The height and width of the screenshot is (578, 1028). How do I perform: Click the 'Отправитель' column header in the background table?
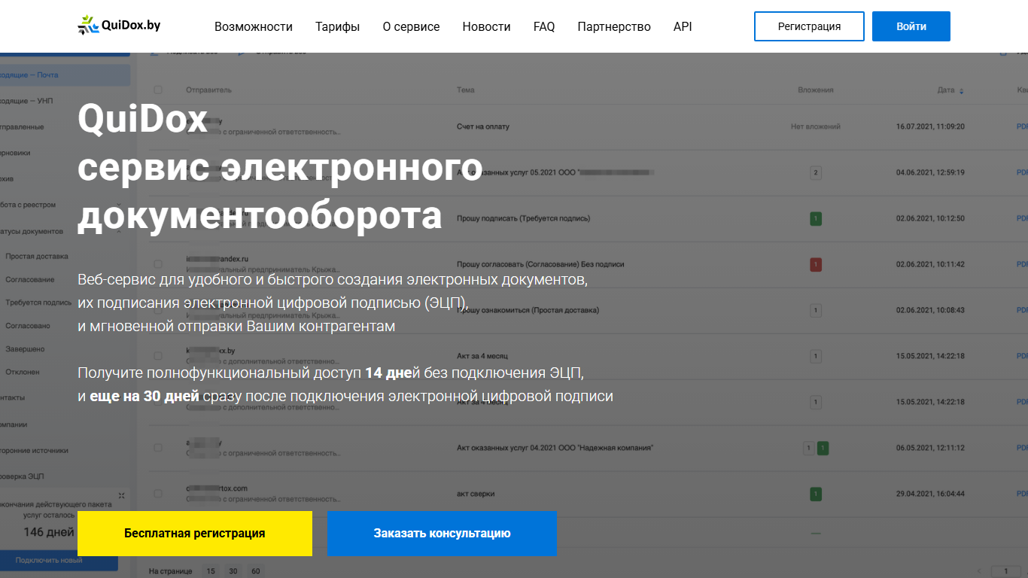tap(209, 90)
